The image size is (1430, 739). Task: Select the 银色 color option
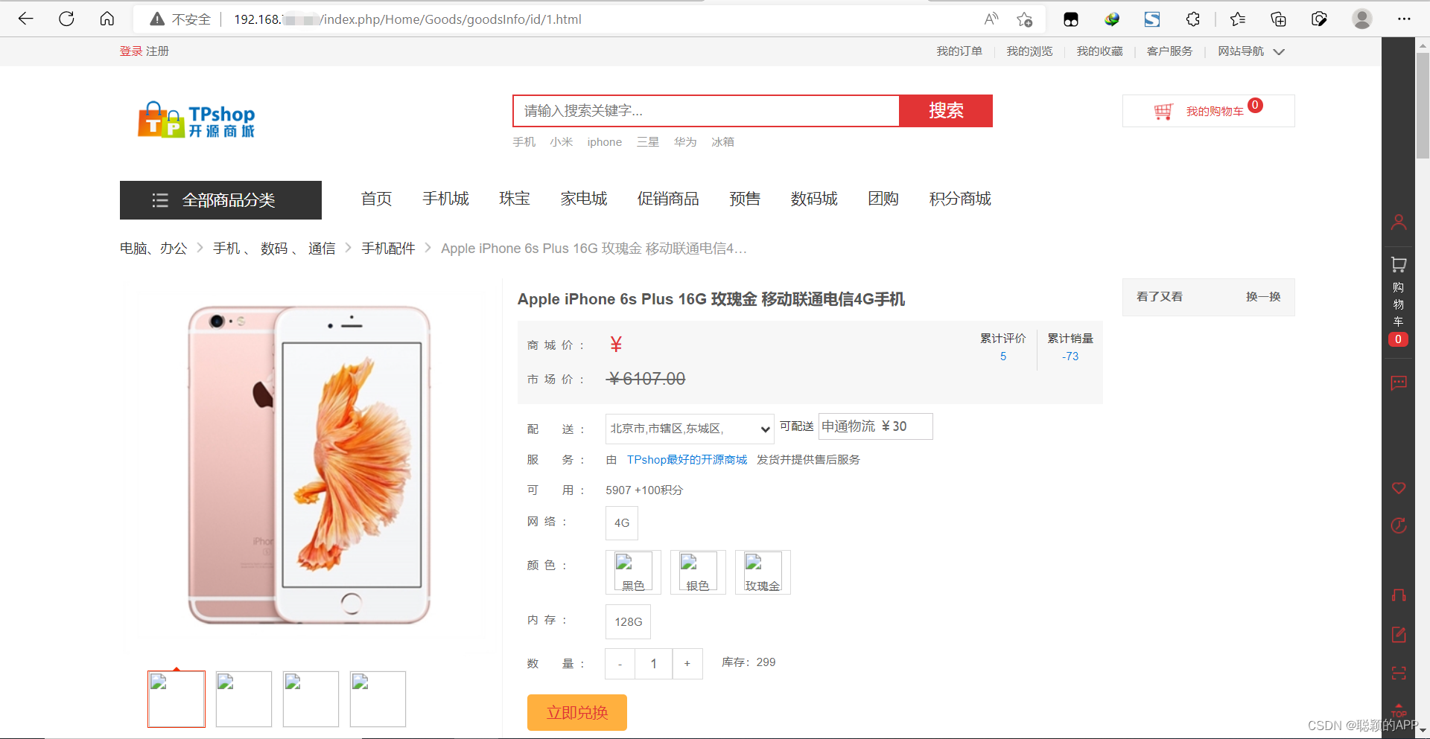tap(697, 572)
